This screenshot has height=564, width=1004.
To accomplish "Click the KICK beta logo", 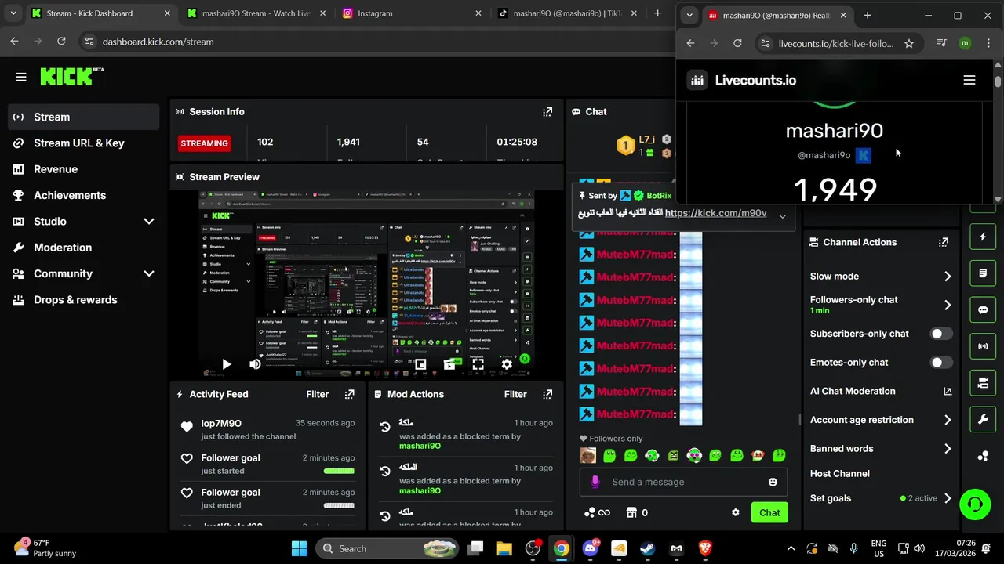I will point(71,76).
